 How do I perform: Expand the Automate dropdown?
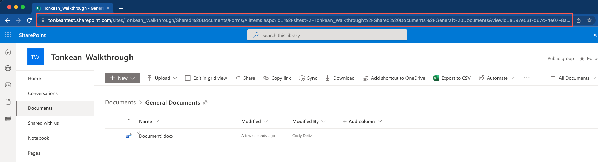click(497, 78)
